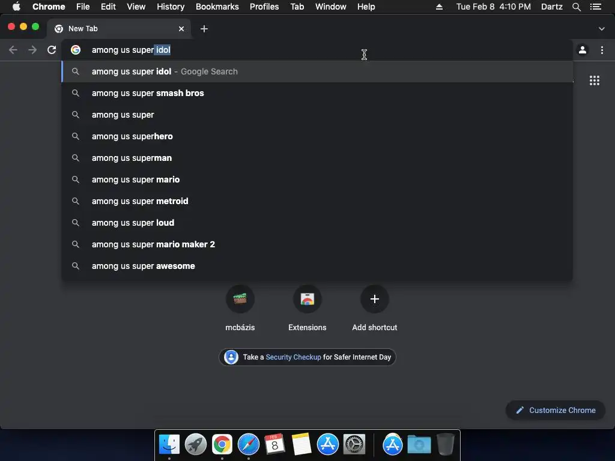Viewport: 615px width, 461px height.
Task: Click into the address bar text field
Action: coord(317,50)
